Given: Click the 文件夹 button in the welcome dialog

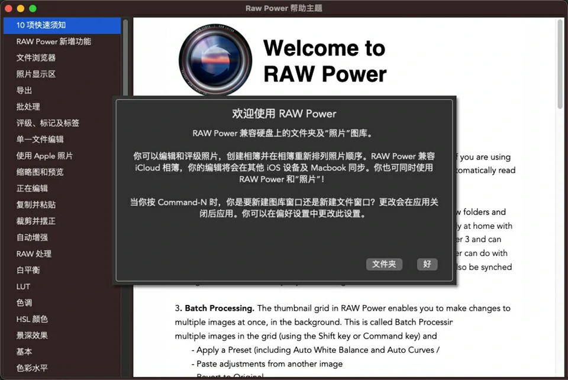Looking at the screenshot, I should tap(384, 264).
